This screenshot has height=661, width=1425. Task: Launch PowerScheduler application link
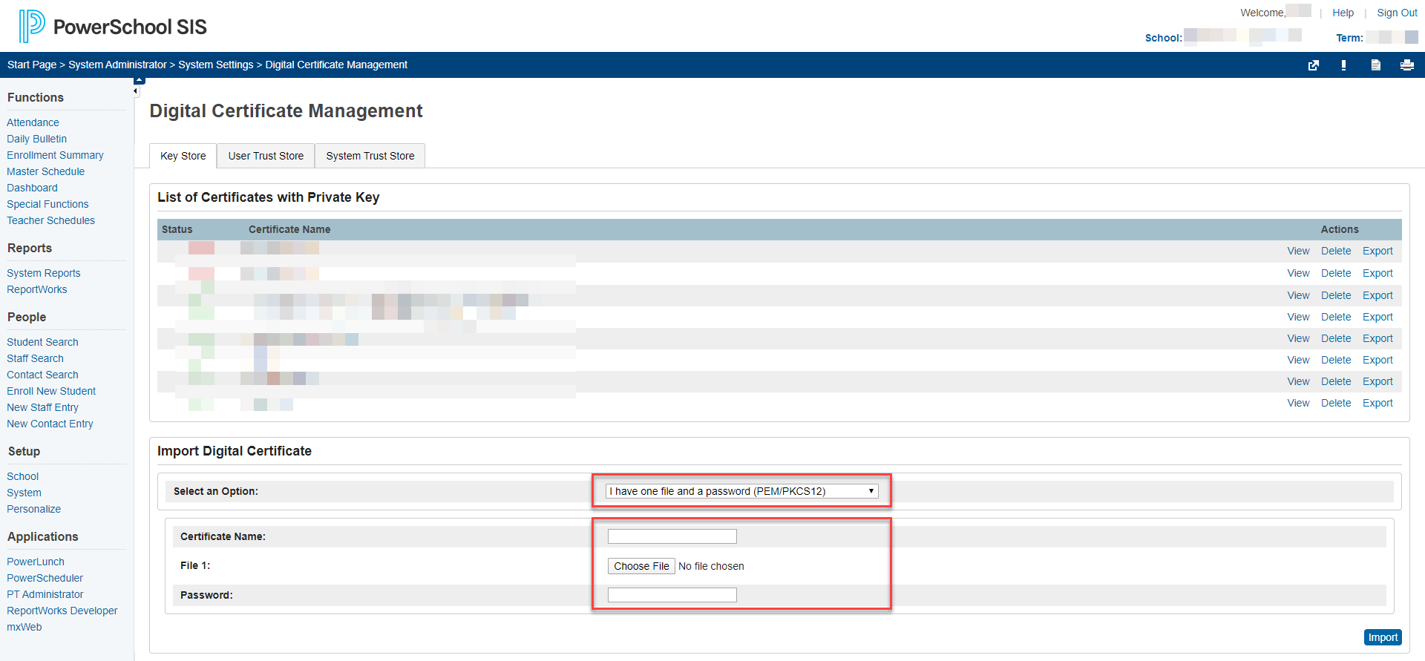point(45,578)
